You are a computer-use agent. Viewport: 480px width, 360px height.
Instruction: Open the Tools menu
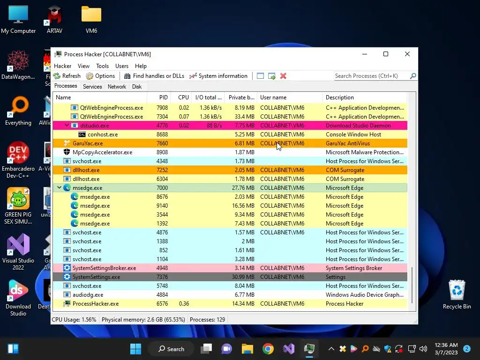tap(102, 66)
